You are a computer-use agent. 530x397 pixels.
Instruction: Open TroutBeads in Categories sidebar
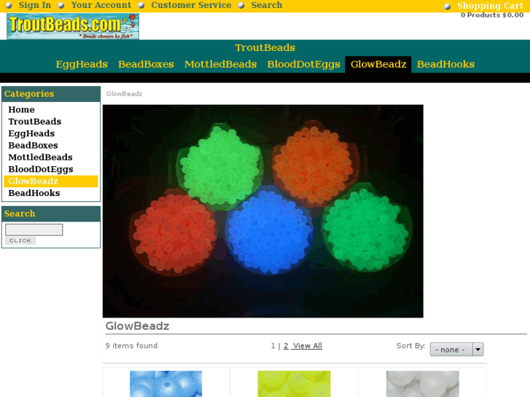coord(35,122)
